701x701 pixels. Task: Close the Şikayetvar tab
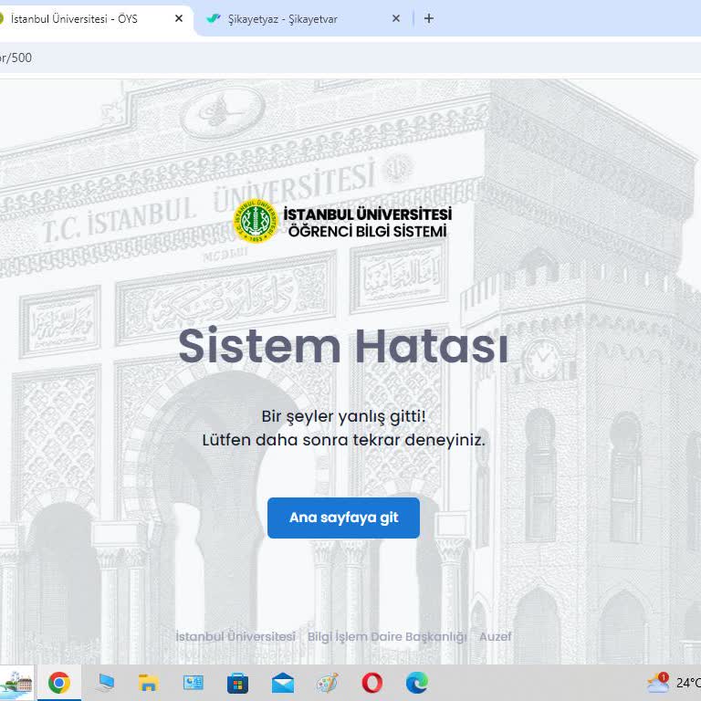click(396, 18)
